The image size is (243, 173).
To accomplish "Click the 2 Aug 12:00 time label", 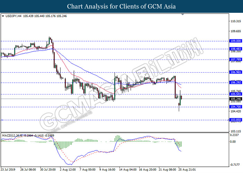I will tap(68, 170).
